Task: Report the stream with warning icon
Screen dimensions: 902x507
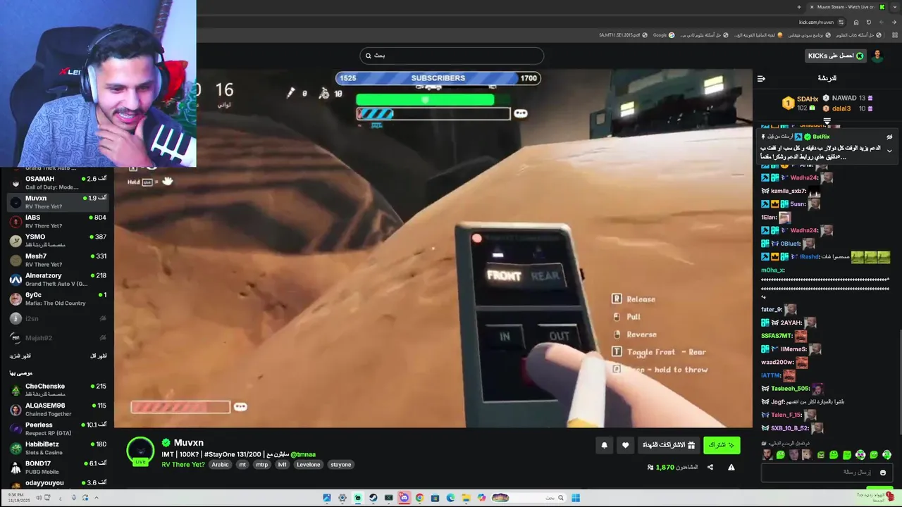Action: (731, 467)
